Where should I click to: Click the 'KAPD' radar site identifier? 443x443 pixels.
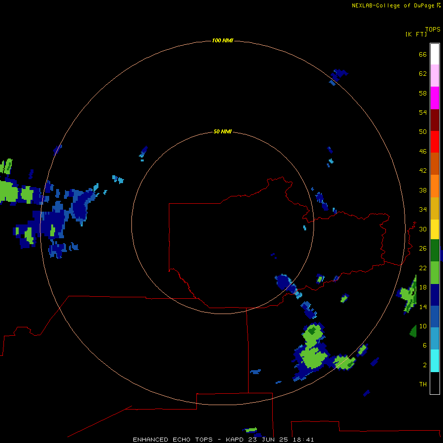(x=236, y=440)
